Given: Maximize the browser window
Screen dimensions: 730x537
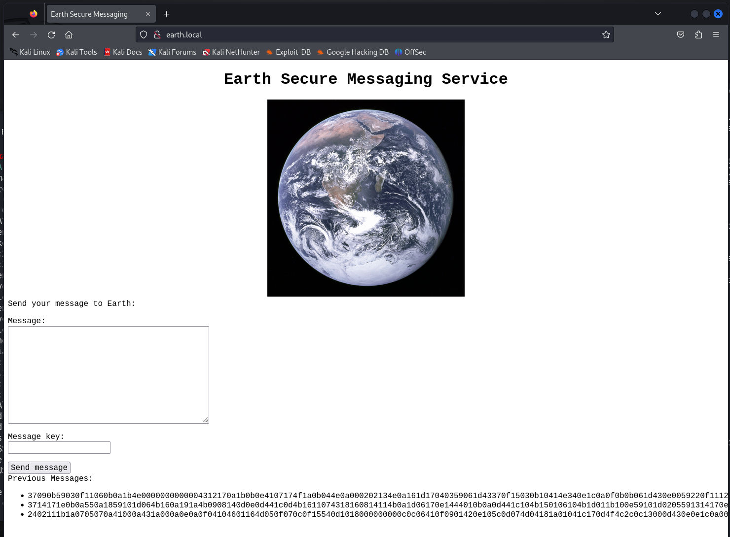Looking at the screenshot, I should click(x=706, y=14).
